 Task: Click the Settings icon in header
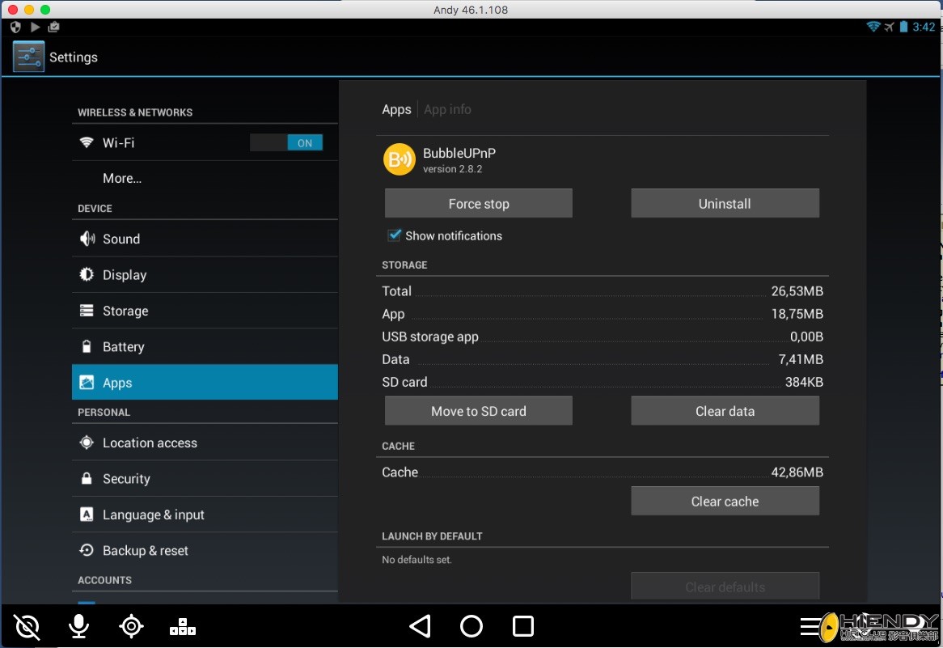tap(28, 57)
